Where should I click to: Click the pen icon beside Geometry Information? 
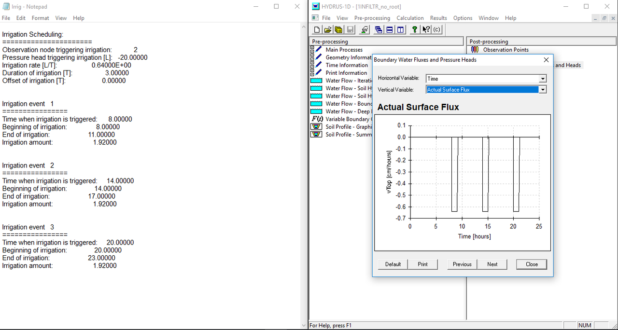pos(318,57)
